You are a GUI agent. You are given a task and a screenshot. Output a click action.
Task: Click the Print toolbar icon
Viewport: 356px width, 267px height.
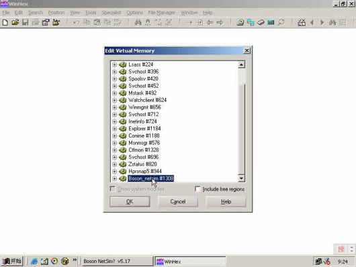point(36,22)
